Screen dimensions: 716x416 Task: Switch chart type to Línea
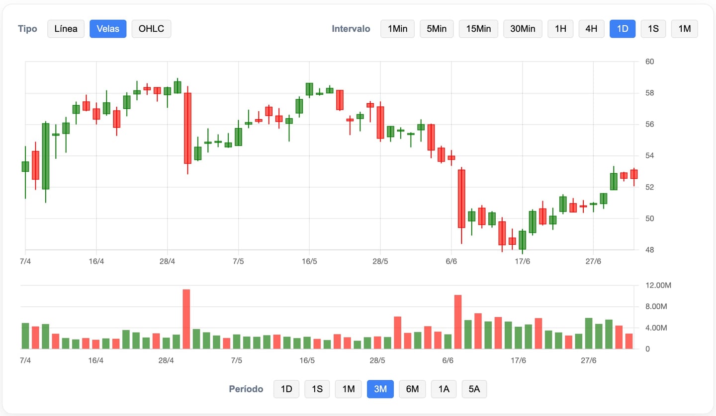(66, 29)
